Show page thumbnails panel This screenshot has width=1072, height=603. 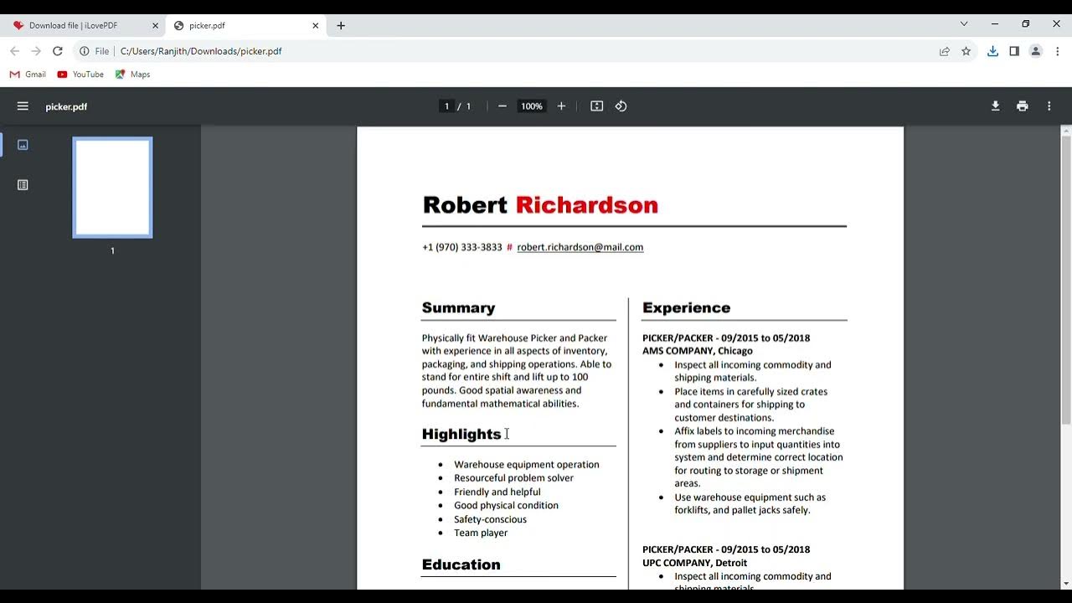tap(23, 145)
